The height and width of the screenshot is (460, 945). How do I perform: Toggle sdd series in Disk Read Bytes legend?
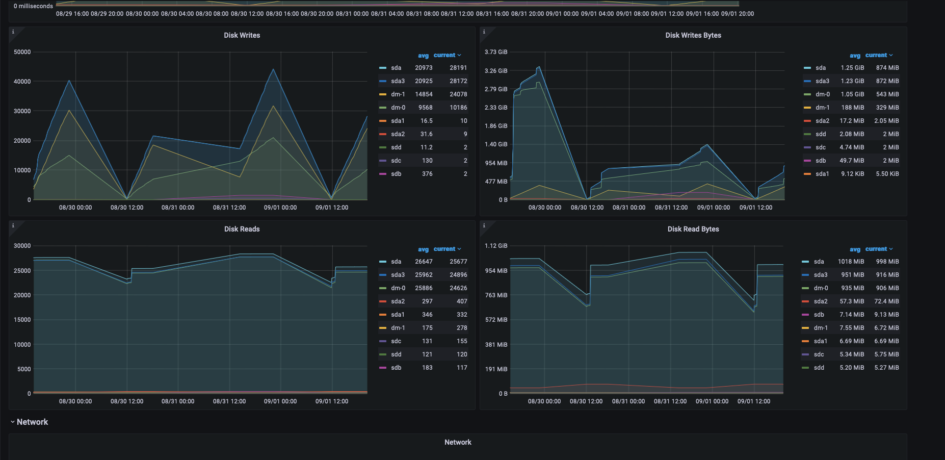coord(819,368)
